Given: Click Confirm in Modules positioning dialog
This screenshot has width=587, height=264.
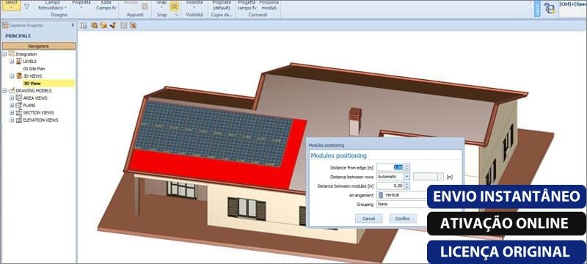Looking at the screenshot, I should (402, 219).
